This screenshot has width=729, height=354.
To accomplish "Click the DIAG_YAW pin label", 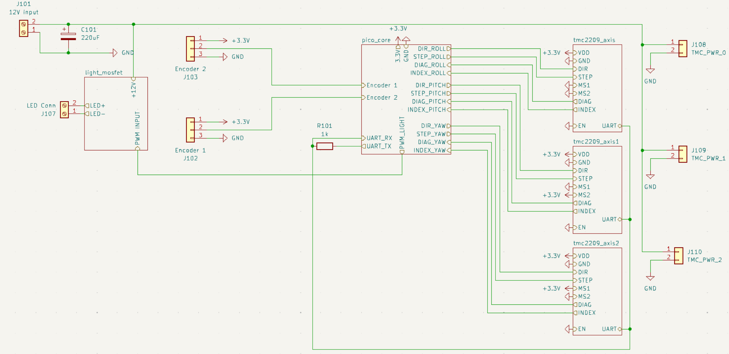I will point(434,142).
